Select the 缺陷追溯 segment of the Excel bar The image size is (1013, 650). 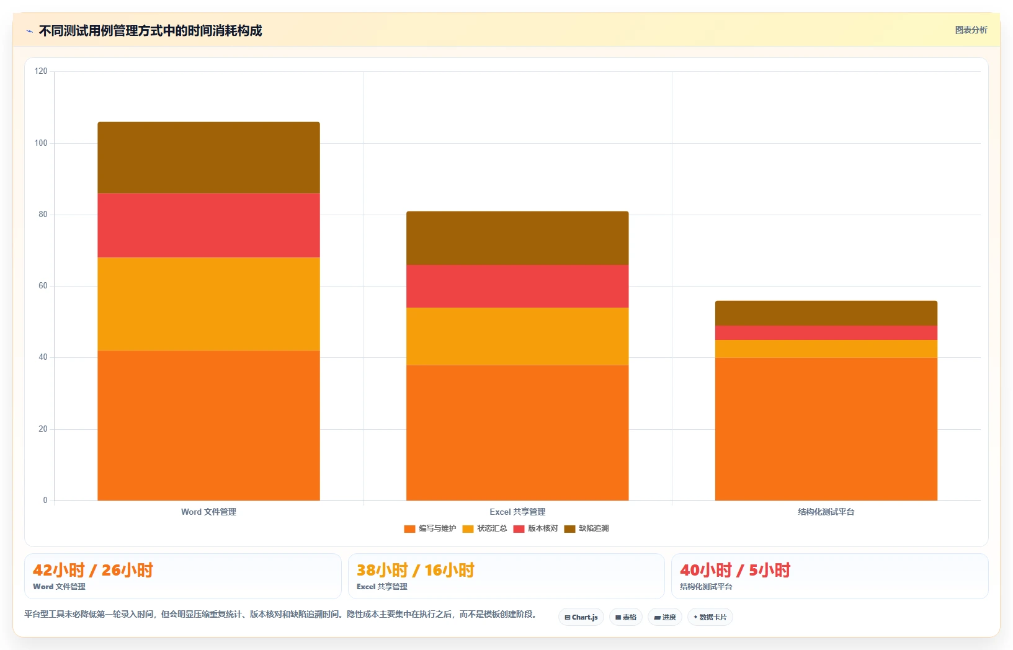pyautogui.click(x=517, y=238)
